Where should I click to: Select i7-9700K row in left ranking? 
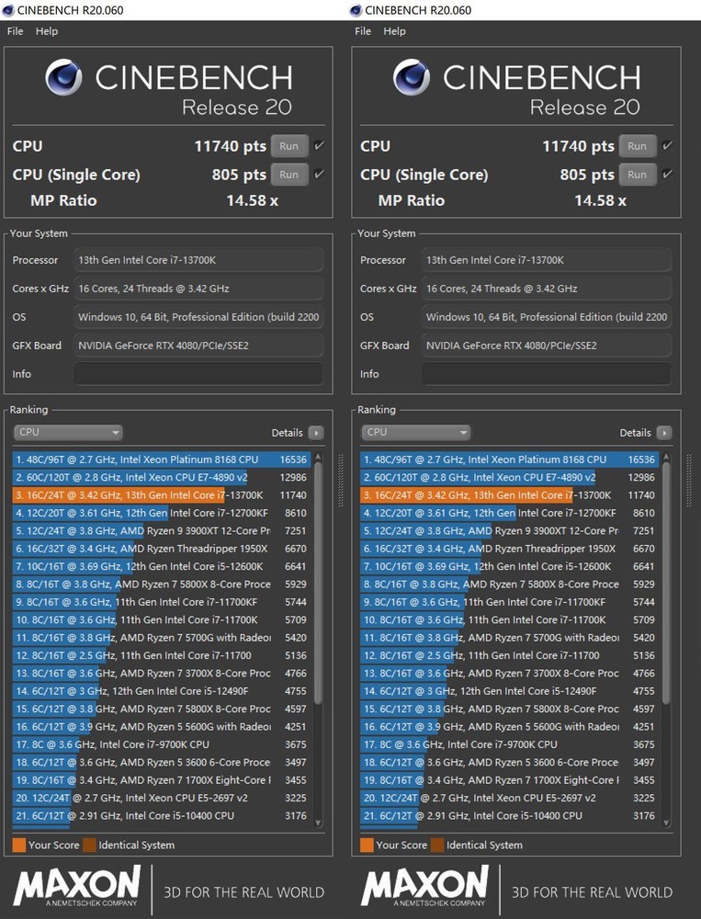pos(162,744)
